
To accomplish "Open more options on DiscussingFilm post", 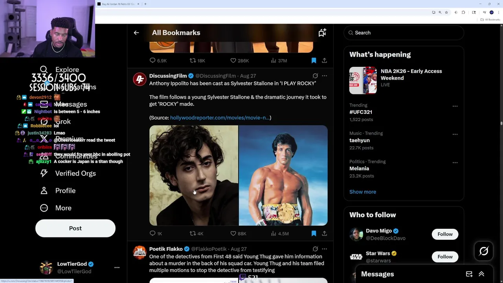I will pos(324,75).
